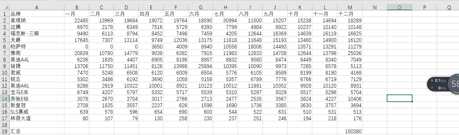Select column A header
Viewport: 459px width, 135px height.
(37, 7)
